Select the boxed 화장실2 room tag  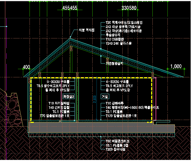point(69,97)
